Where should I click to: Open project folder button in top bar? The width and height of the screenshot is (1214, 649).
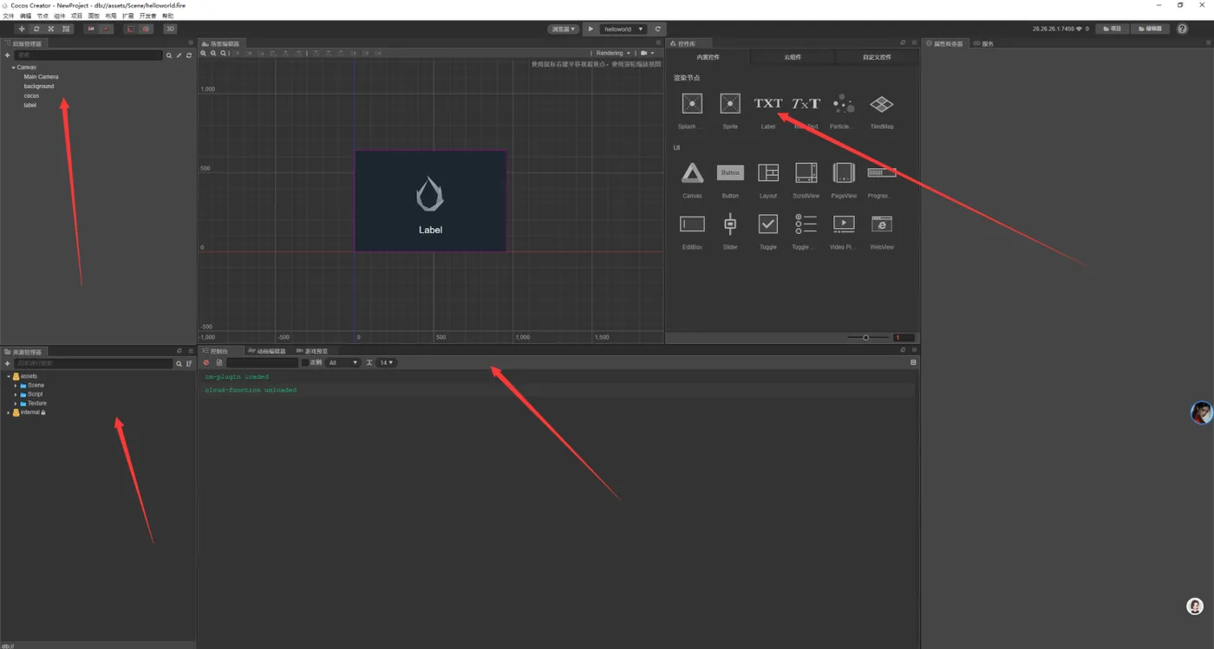tap(1112, 29)
